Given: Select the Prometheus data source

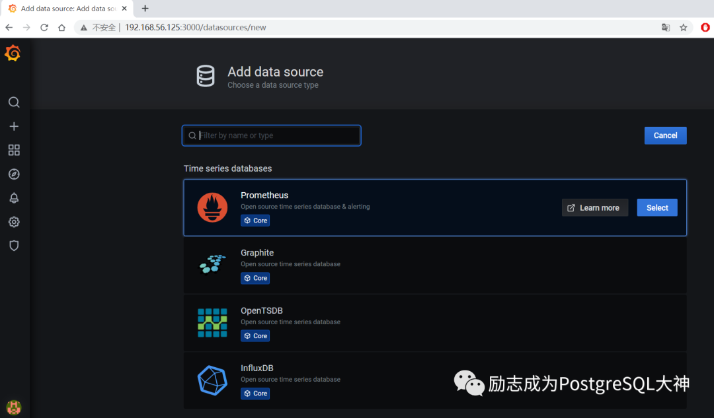Looking at the screenshot, I should click(657, 207).
